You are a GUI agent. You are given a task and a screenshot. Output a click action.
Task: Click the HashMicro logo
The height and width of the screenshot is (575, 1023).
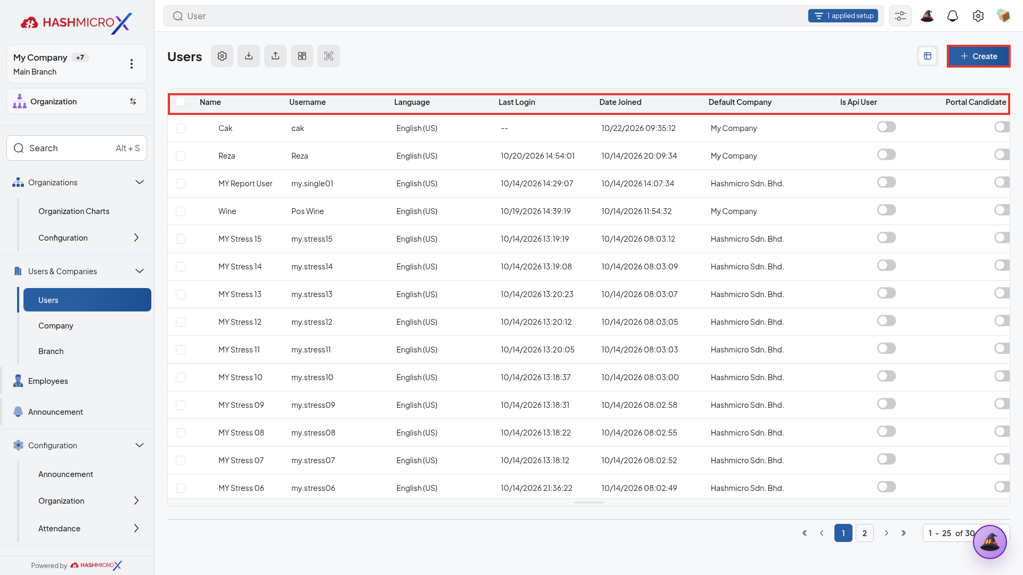coord(76,22)
